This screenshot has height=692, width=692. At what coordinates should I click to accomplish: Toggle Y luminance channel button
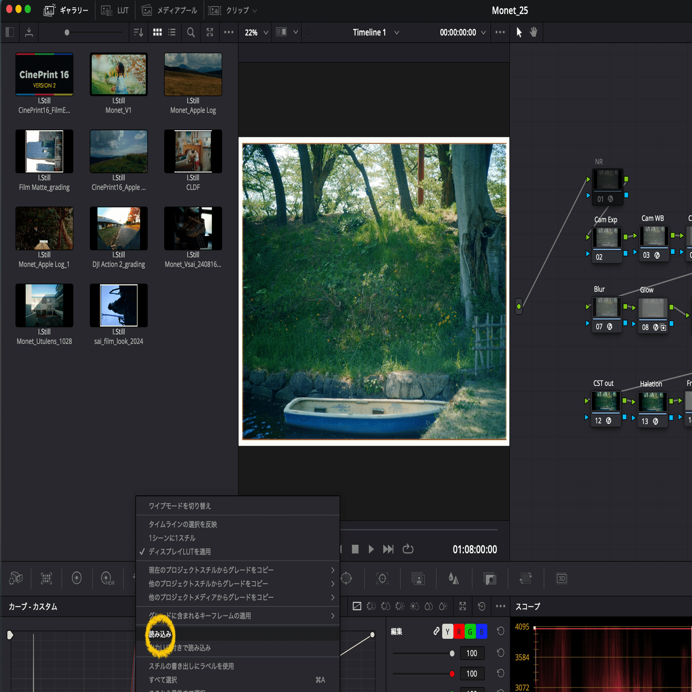tap(447, 631)
